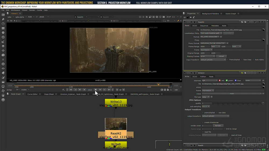This screenshot has width=269, height=151.
Task: Open the Python tab of Write13
Action: click(203, 76)
